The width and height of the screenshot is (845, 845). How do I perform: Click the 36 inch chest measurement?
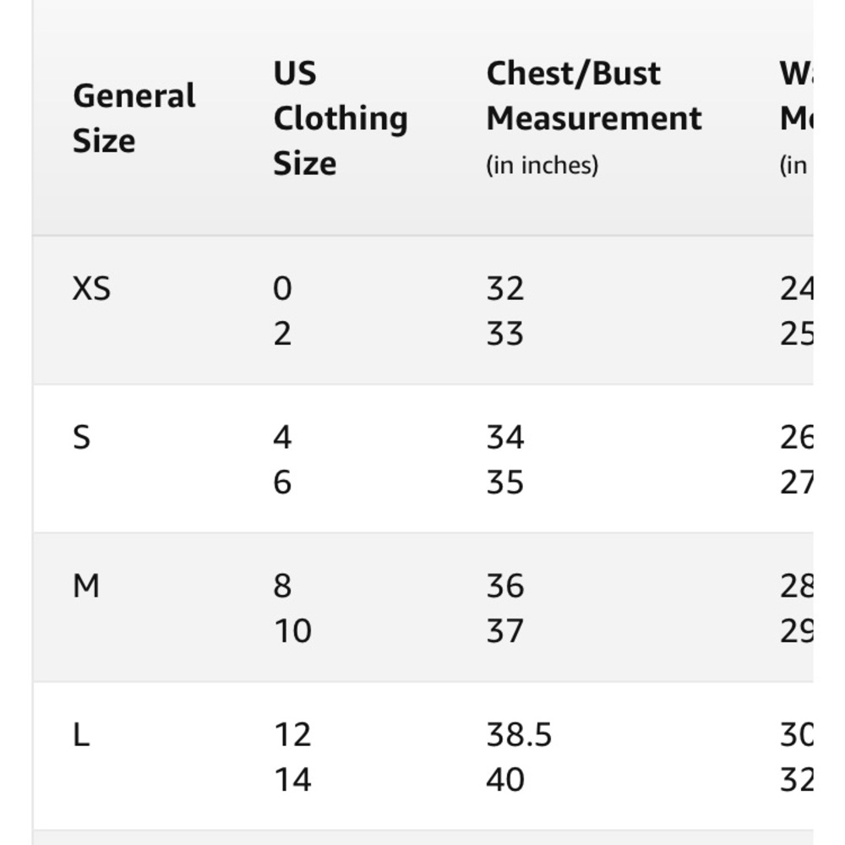point(504,586)
